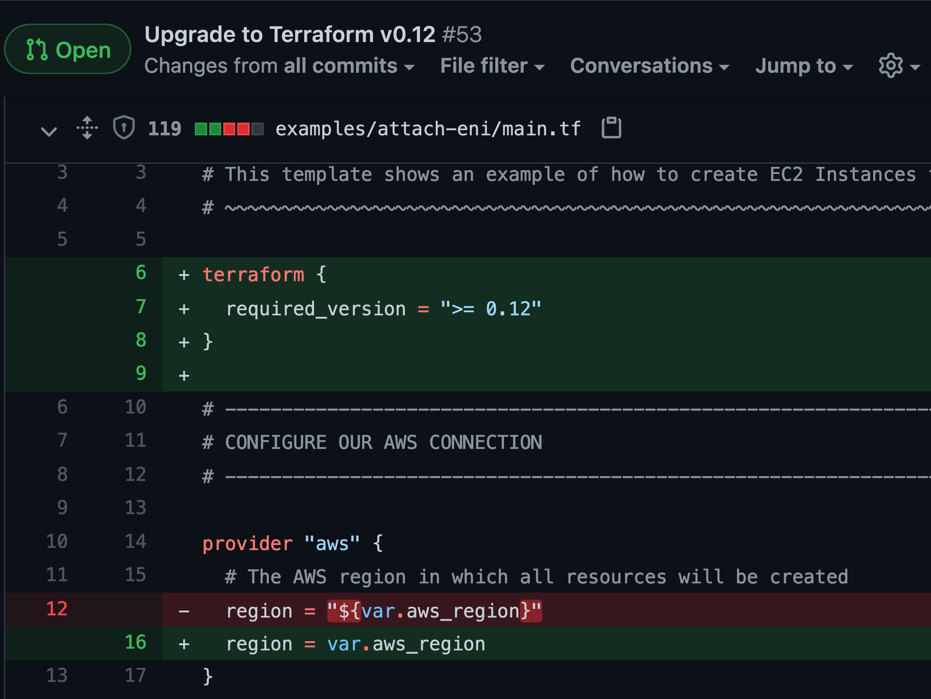
Task: Click the 119 changed lines count
Action: [x=164, y=129]
